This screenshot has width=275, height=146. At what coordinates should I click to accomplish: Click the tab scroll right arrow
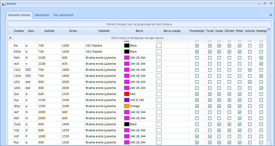pos(266,15)
